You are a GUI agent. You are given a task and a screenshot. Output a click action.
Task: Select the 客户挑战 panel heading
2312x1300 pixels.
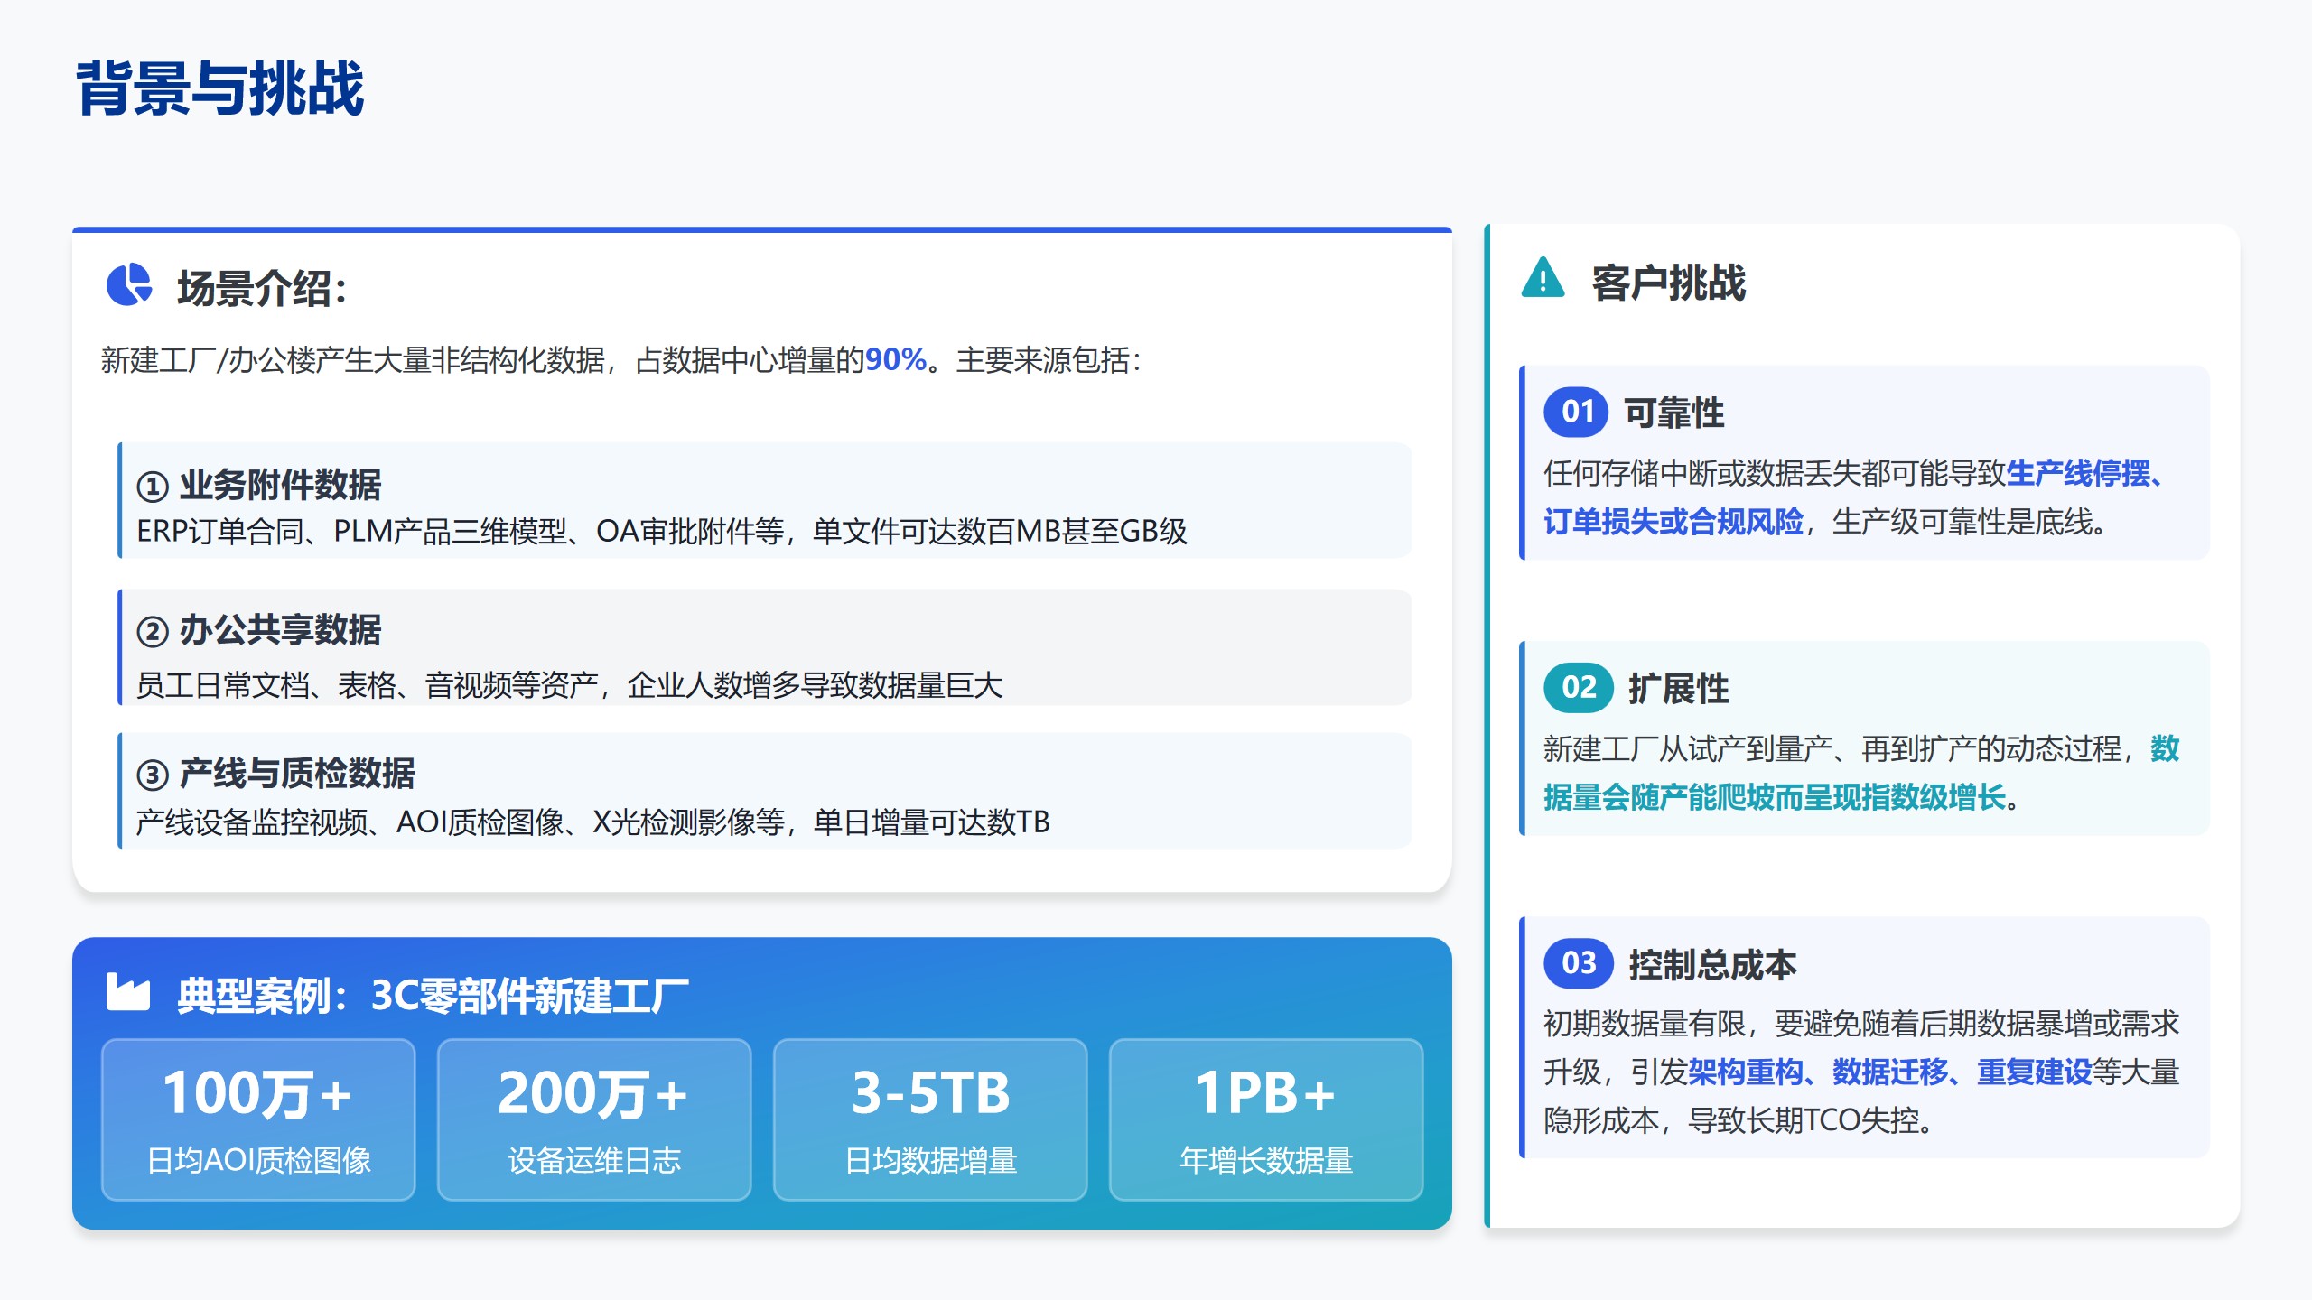pos(1668,283)
